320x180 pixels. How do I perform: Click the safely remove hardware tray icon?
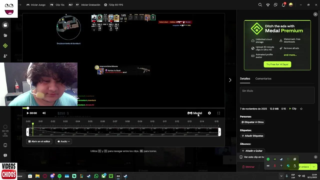coord(295,166)
